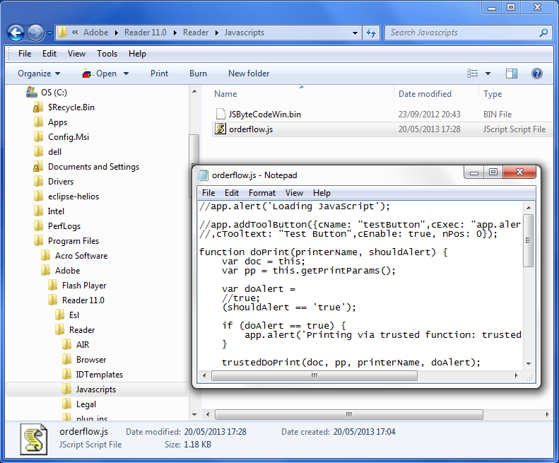This screenshot has height=463, width=559.
Task: Open the Explorer Tools menu
Action: (x=107, y=54)
